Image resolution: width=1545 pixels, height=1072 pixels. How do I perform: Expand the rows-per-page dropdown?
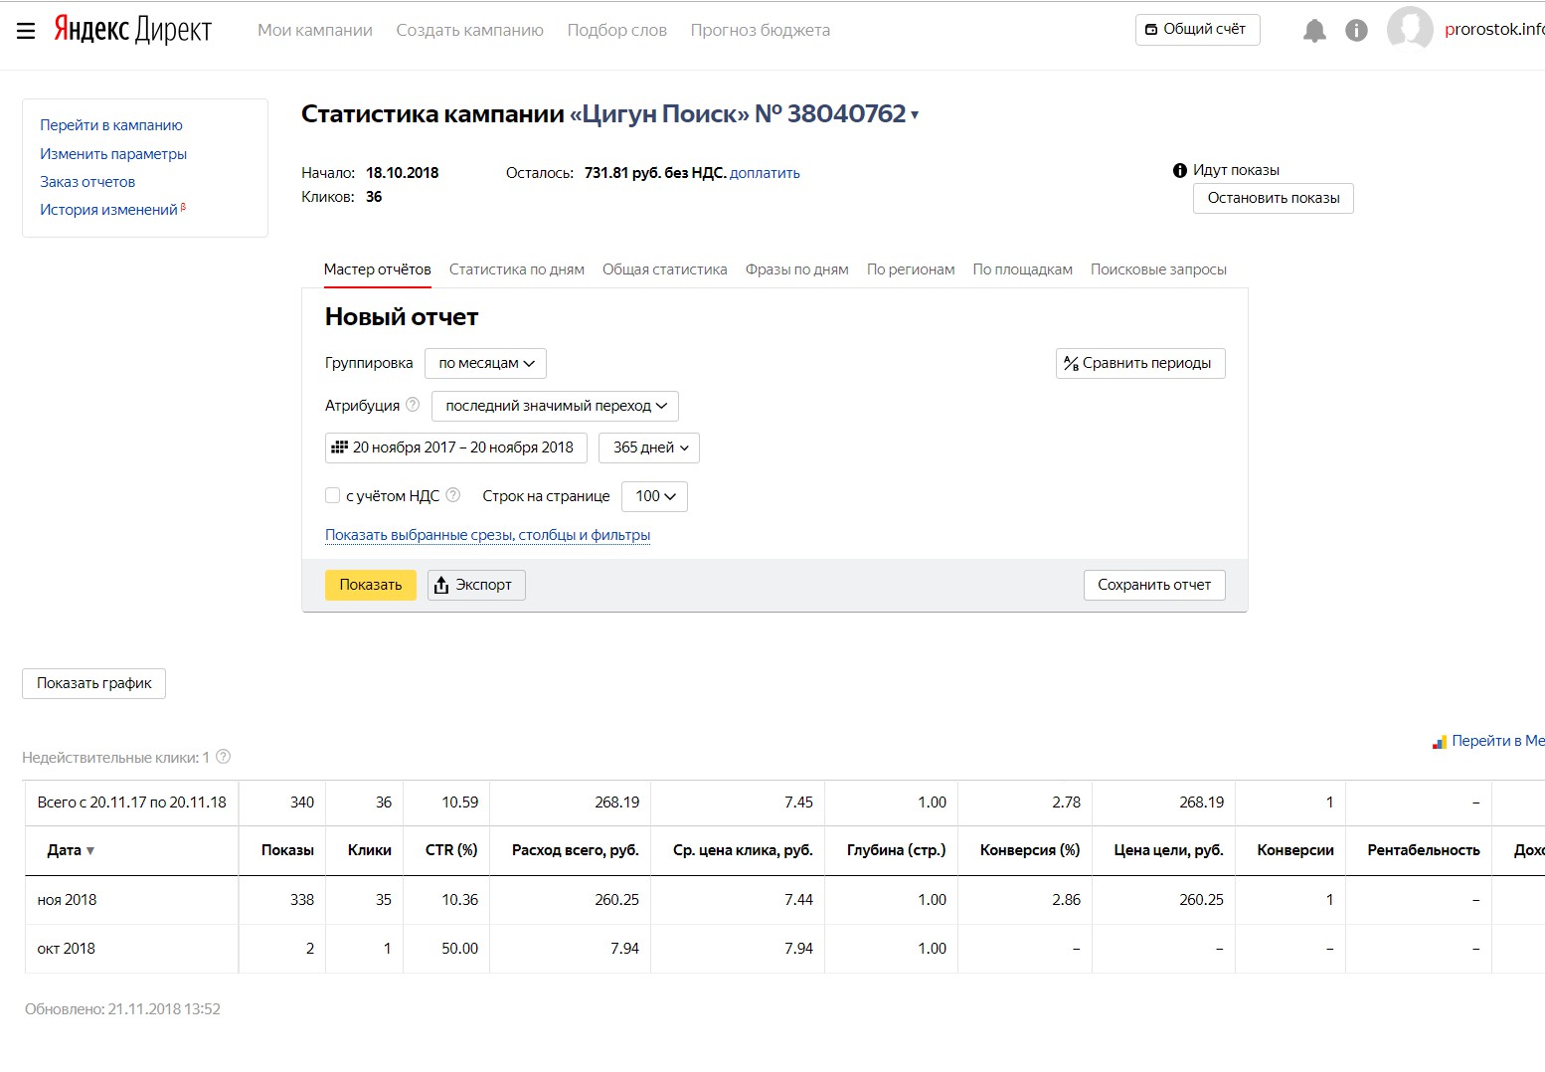pos(654,496)
